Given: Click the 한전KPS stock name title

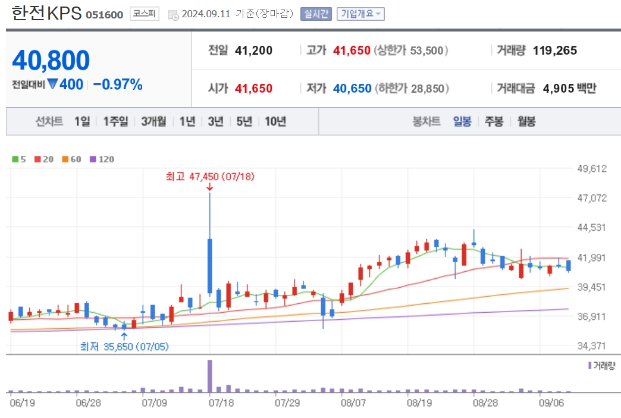Looking at the screenshot, I should pos(46,14).
